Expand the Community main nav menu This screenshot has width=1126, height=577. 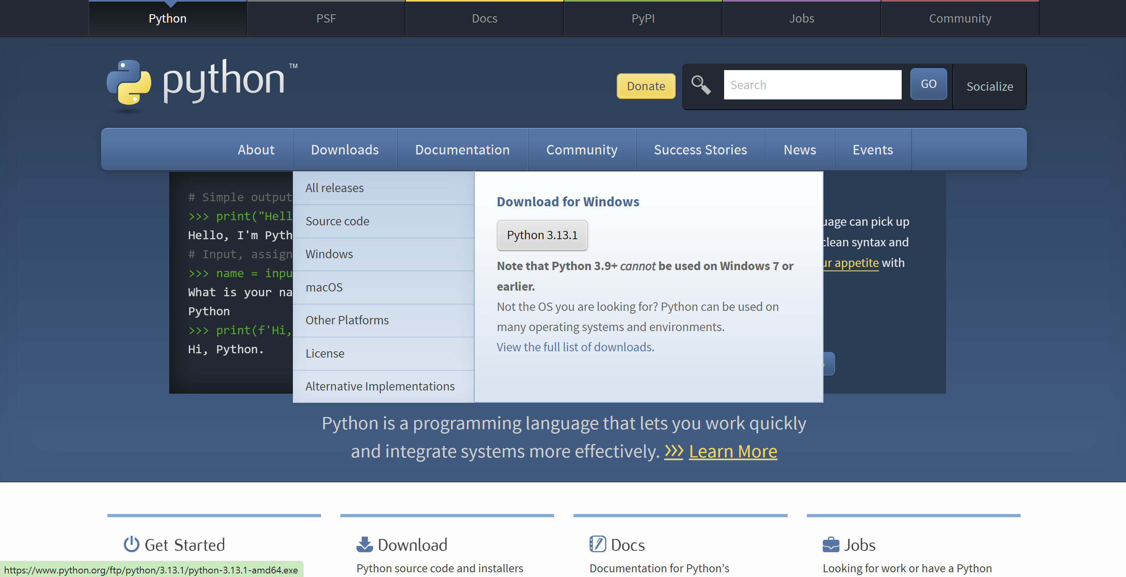581,150
